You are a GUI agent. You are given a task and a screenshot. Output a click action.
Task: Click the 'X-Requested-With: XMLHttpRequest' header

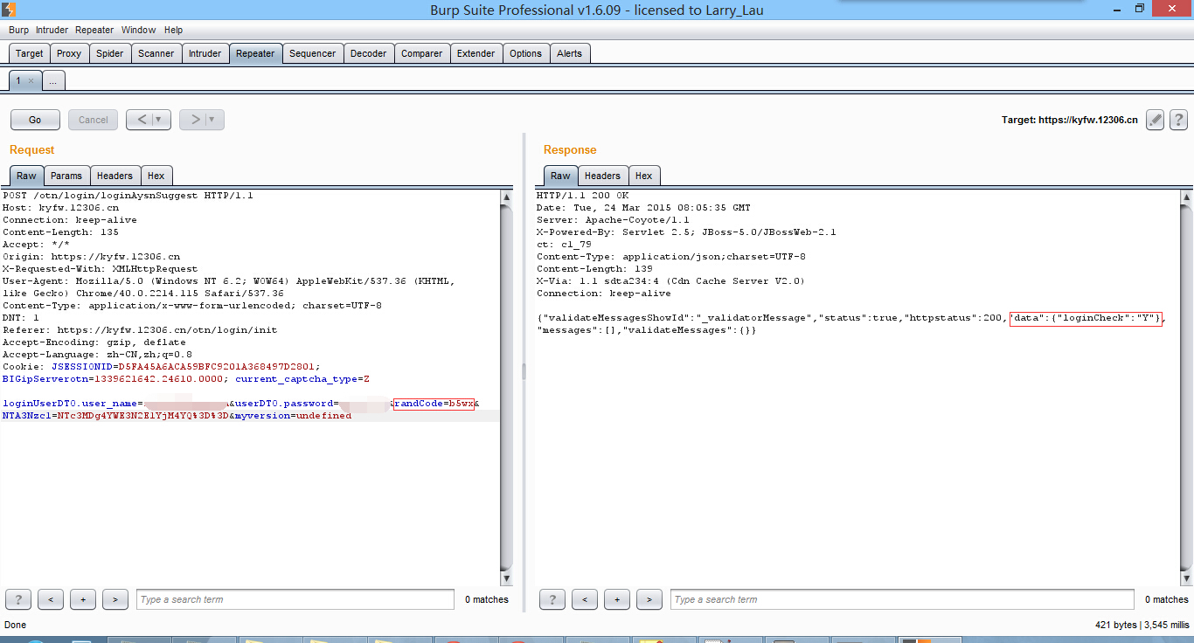(100, 269)
